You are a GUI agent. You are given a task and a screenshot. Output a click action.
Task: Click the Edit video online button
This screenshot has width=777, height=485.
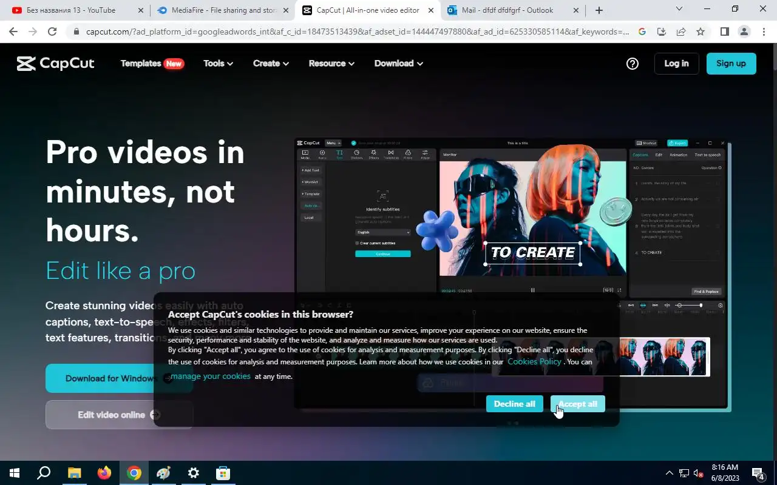(119, 415)
